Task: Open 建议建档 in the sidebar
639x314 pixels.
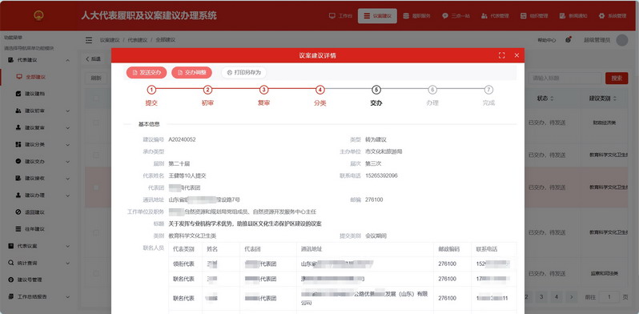Action: (35, 94)
